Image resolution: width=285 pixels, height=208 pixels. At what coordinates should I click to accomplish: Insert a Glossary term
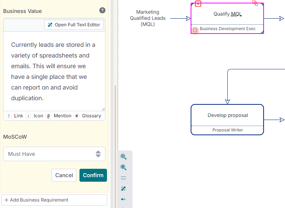(x=87, y=116)
